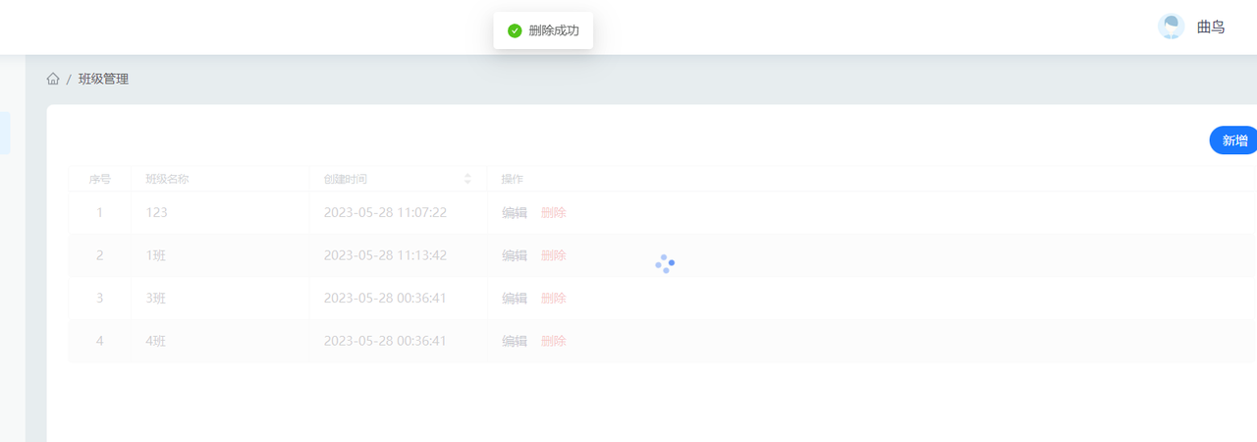Image resolution: width=1257 pixels, height=442 pixels.
Task: Click the 曲鸟 username text
Action: pyautogui.click(x=1211, y=27)
